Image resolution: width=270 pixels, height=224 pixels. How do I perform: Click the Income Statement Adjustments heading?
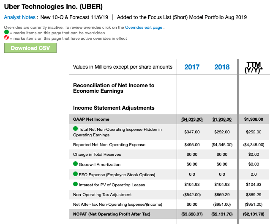point(114,108)
